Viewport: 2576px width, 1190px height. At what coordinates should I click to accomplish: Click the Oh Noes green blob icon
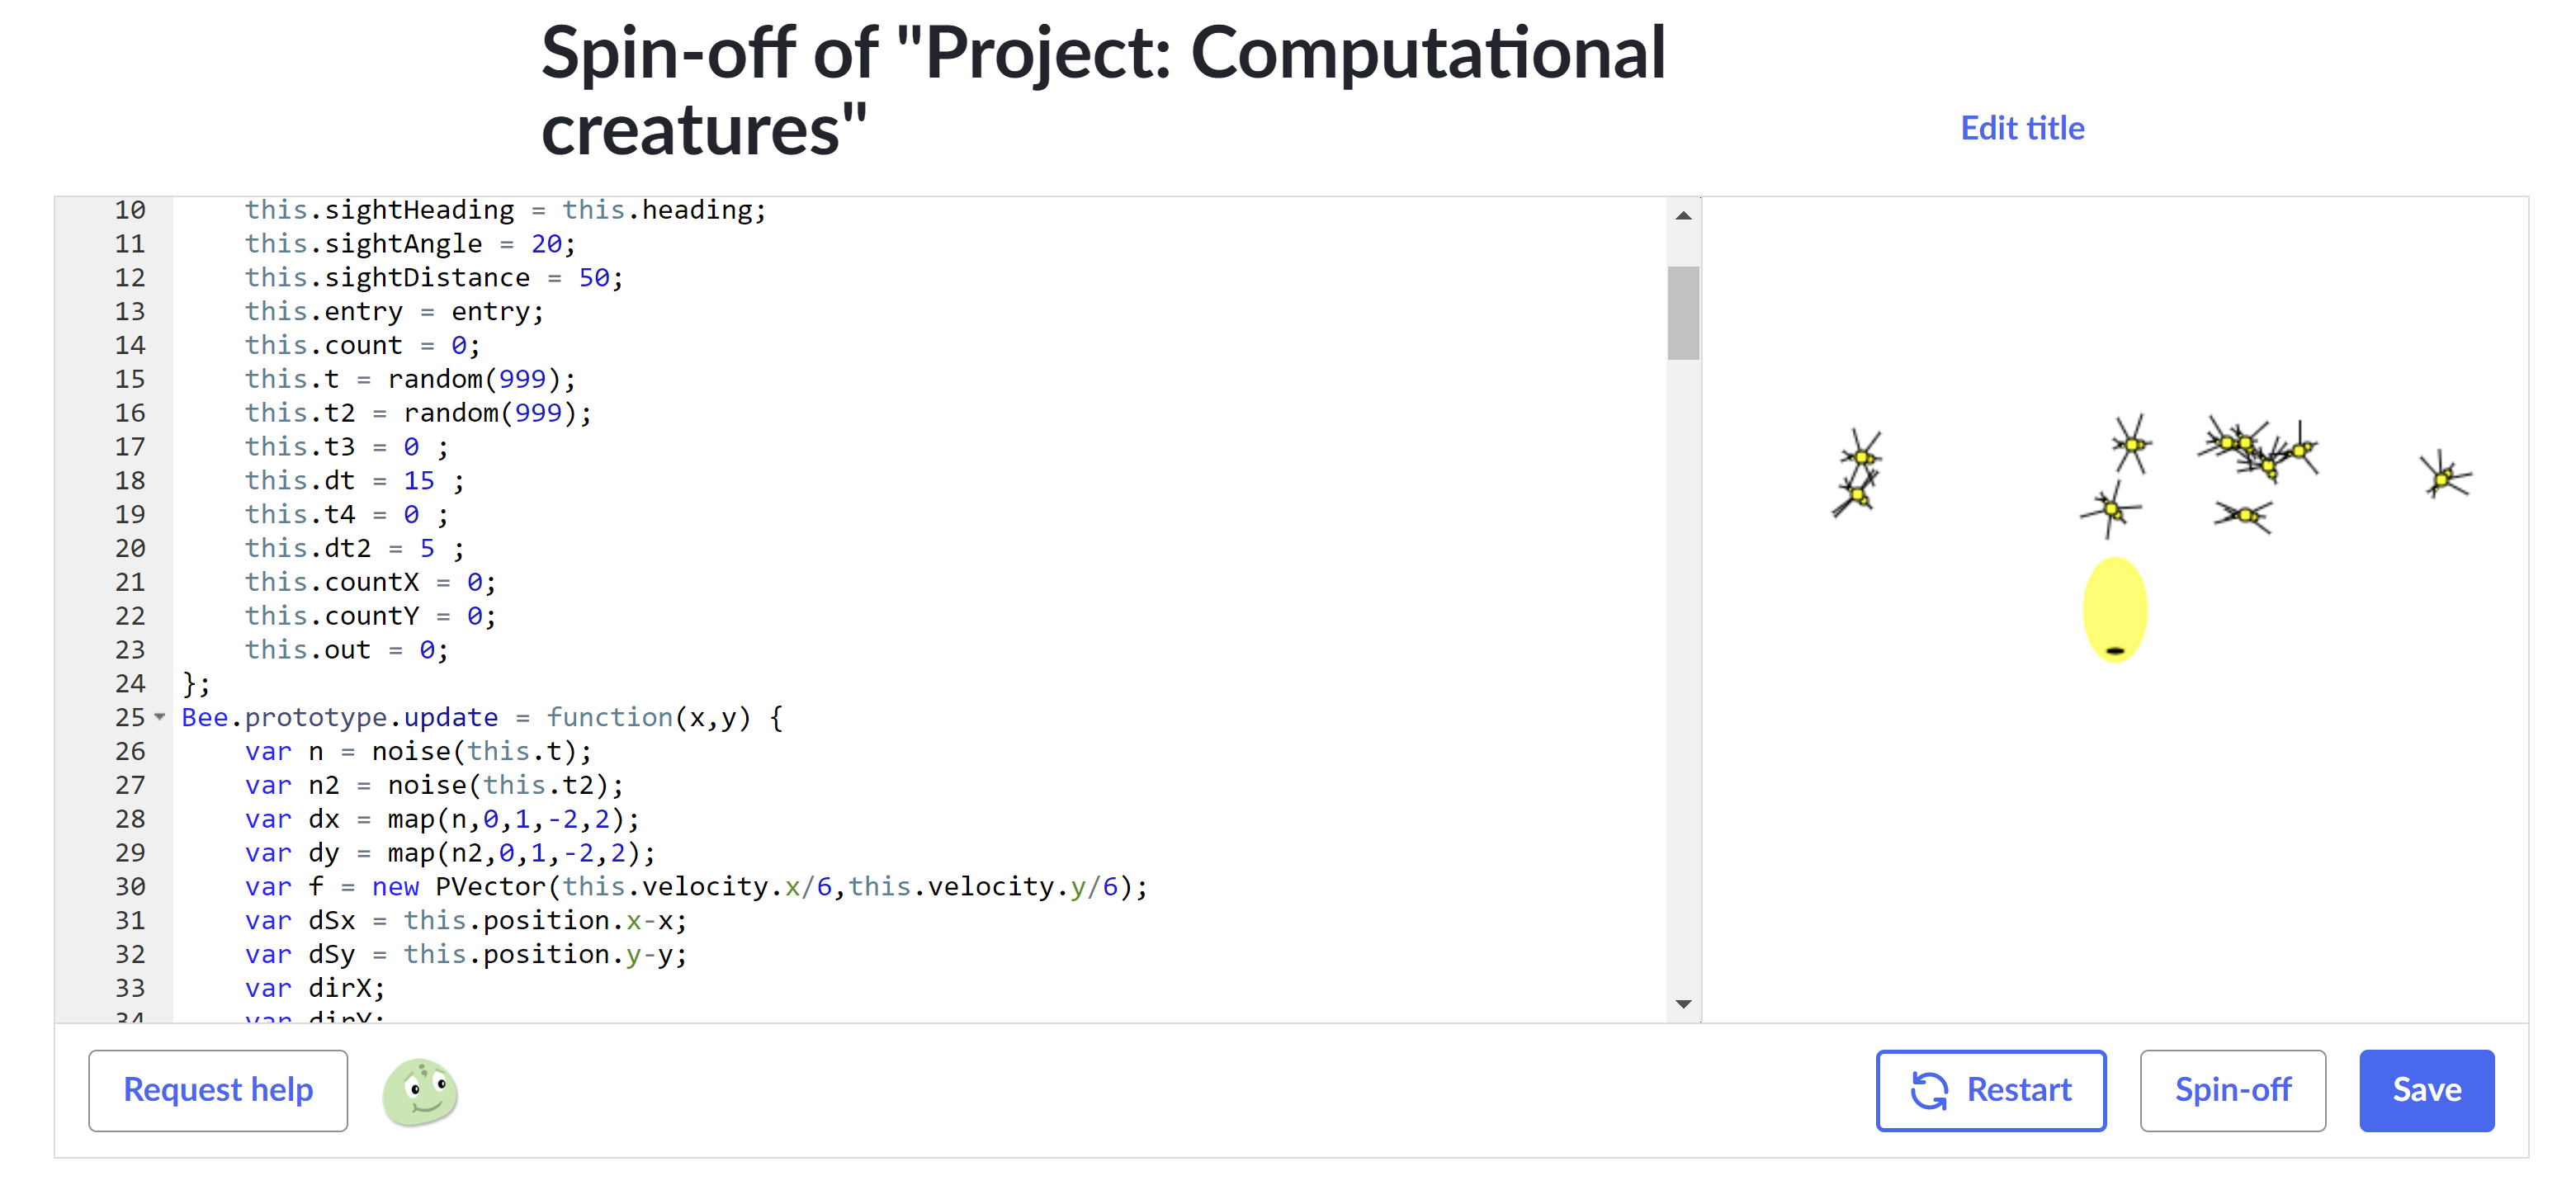click(420, 1091)
